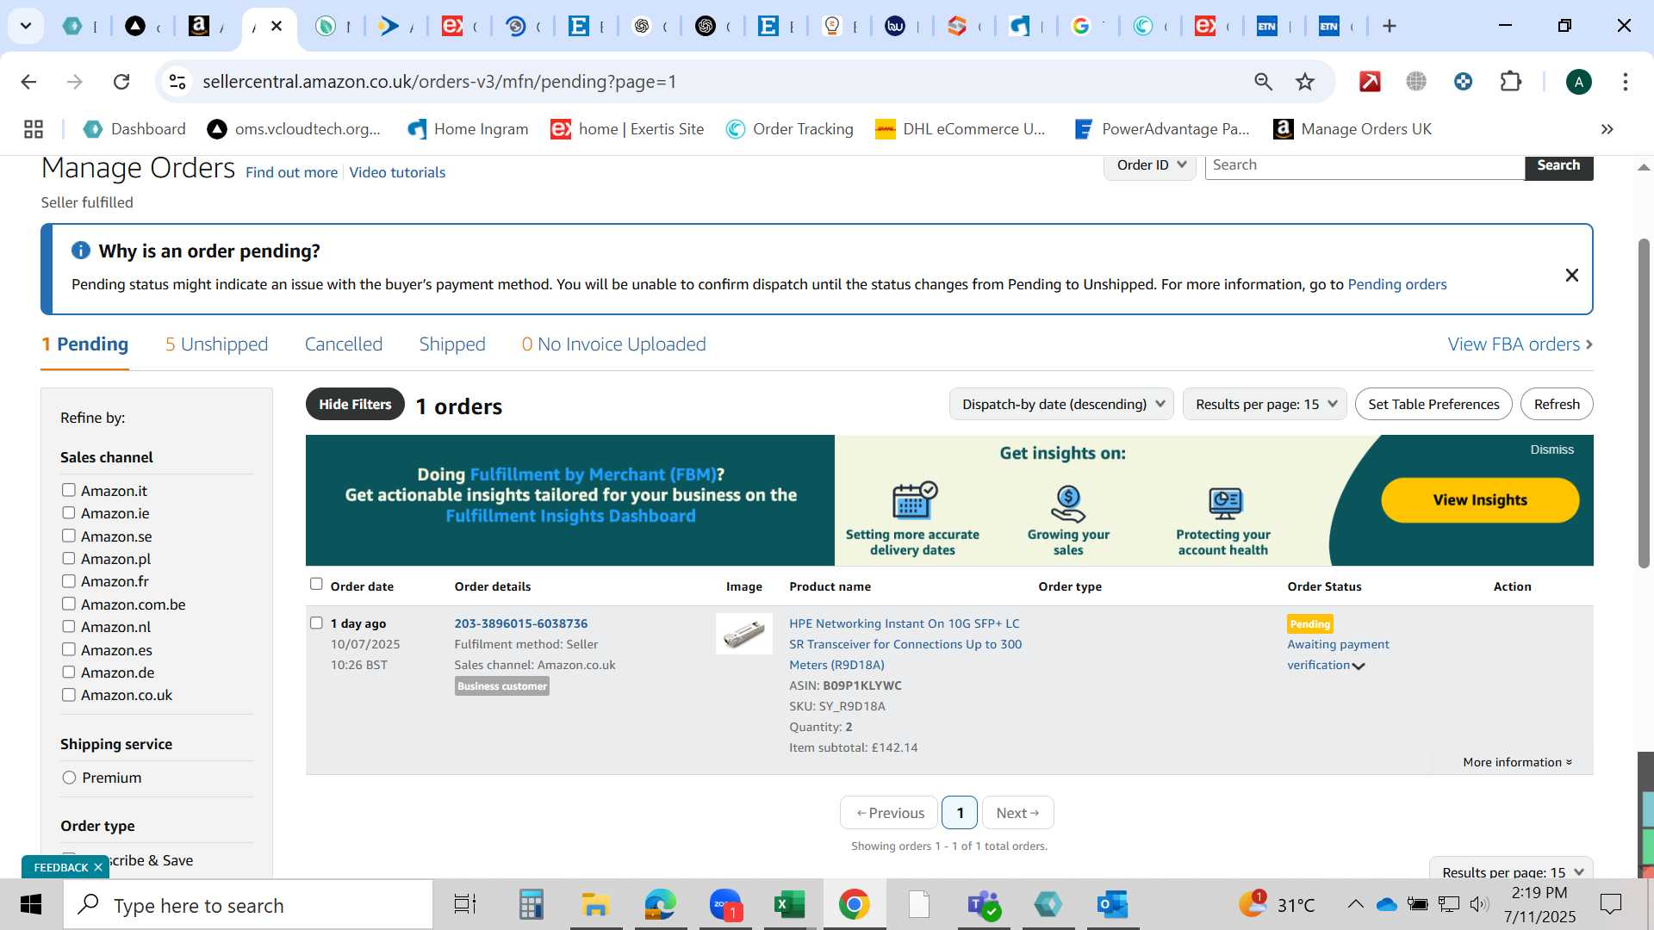
Task: Click the yellow View Insights button
Action: [x=1480, y=500]
